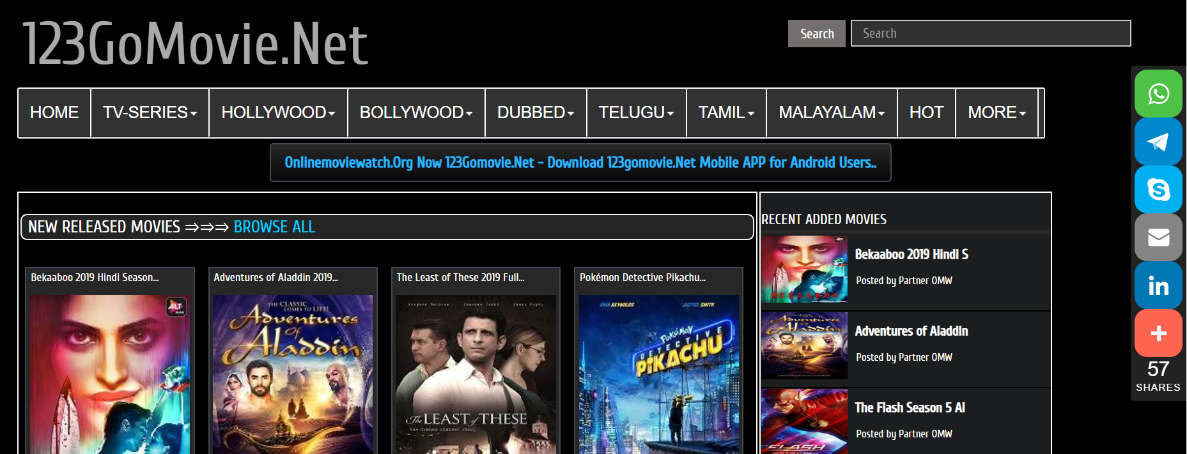The image size is (1187, 454).
Task: Click sidebar Aladdin small thumbnail
Action: click(804, 345)
